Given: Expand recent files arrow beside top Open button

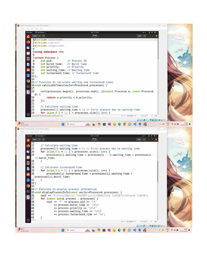Looking at the screenshot, I should 40,36.
